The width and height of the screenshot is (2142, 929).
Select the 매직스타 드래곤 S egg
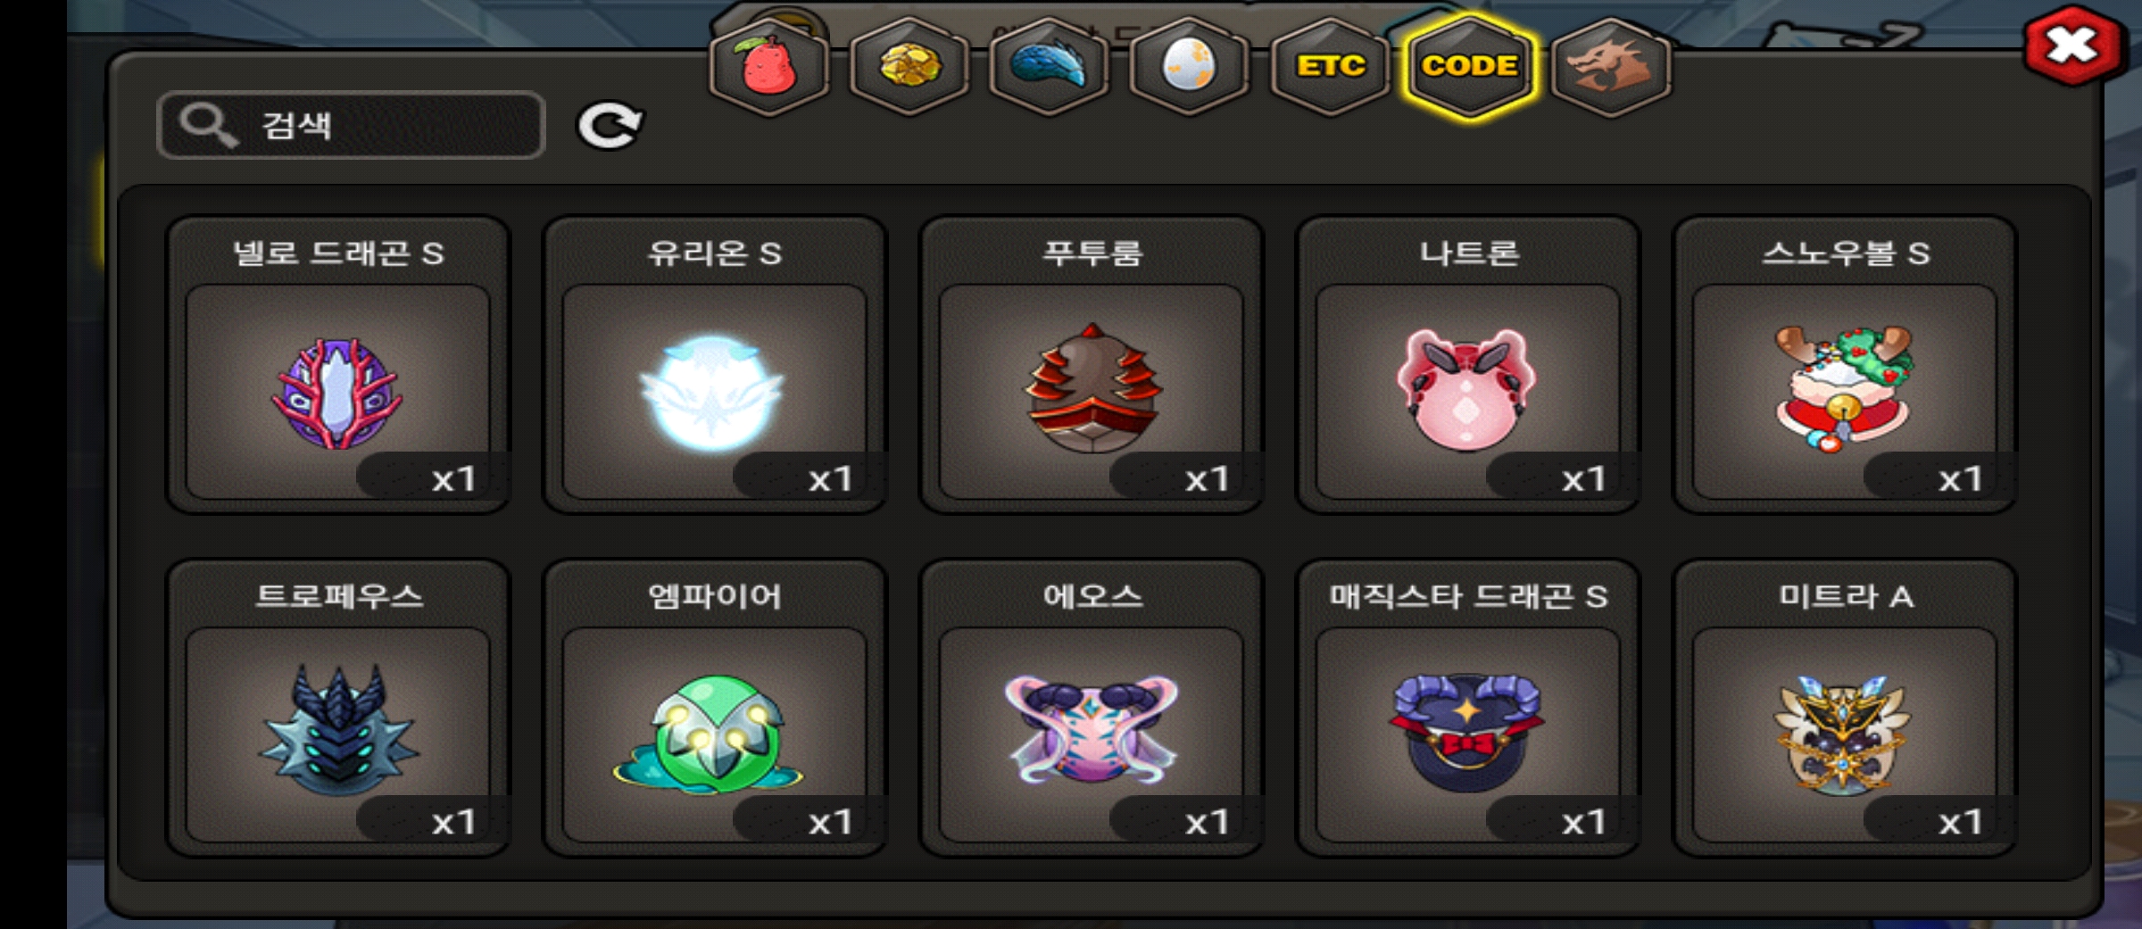tap(1468, 708)
